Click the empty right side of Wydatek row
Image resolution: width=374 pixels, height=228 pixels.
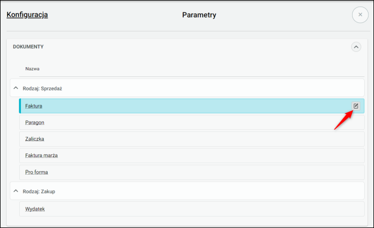[273, 209]
